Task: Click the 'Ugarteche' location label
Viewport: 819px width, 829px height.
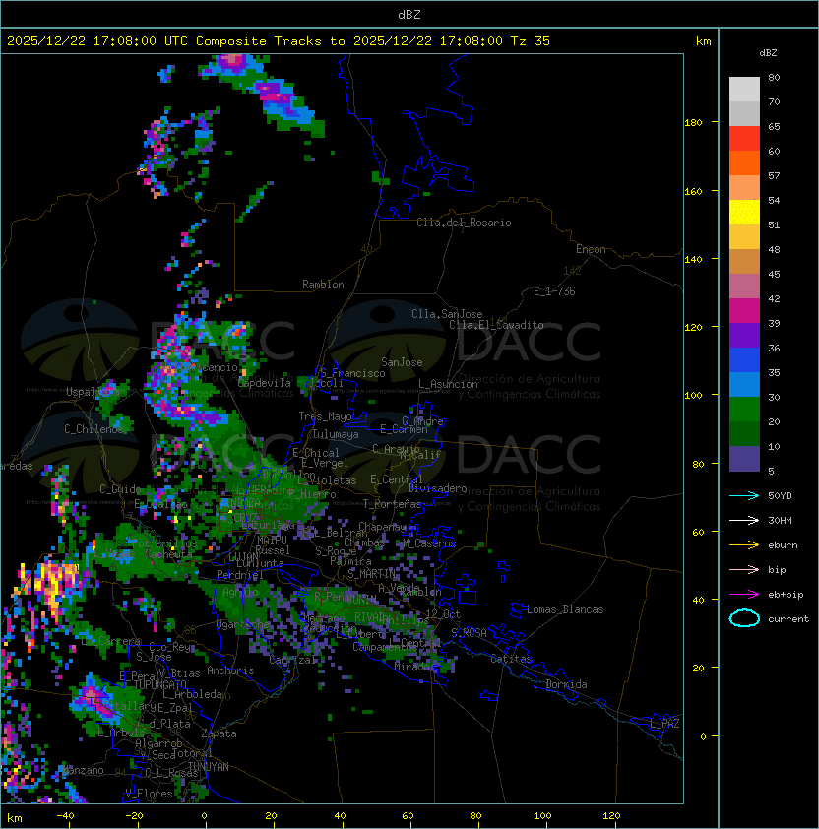Action: (x=243, y=625)
